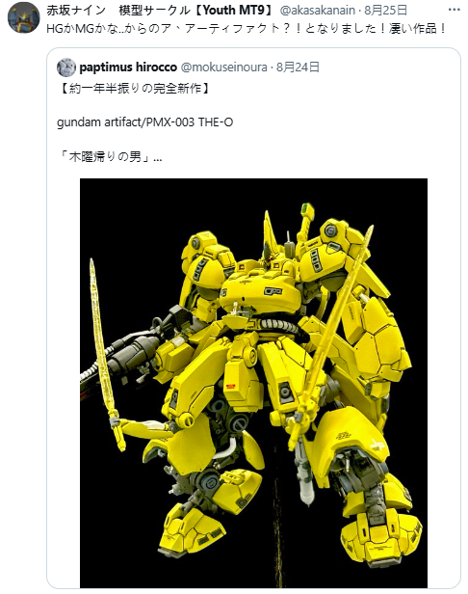Image resolution: width=468 pixels, height=594 pixels.
Task: Open the tweet's three-dot more options menu
Action: click(x=454, y=11)
